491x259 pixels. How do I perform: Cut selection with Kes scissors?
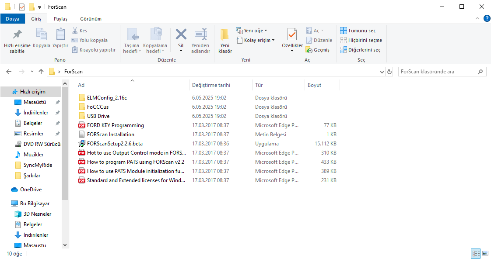[x=80, y=31]
